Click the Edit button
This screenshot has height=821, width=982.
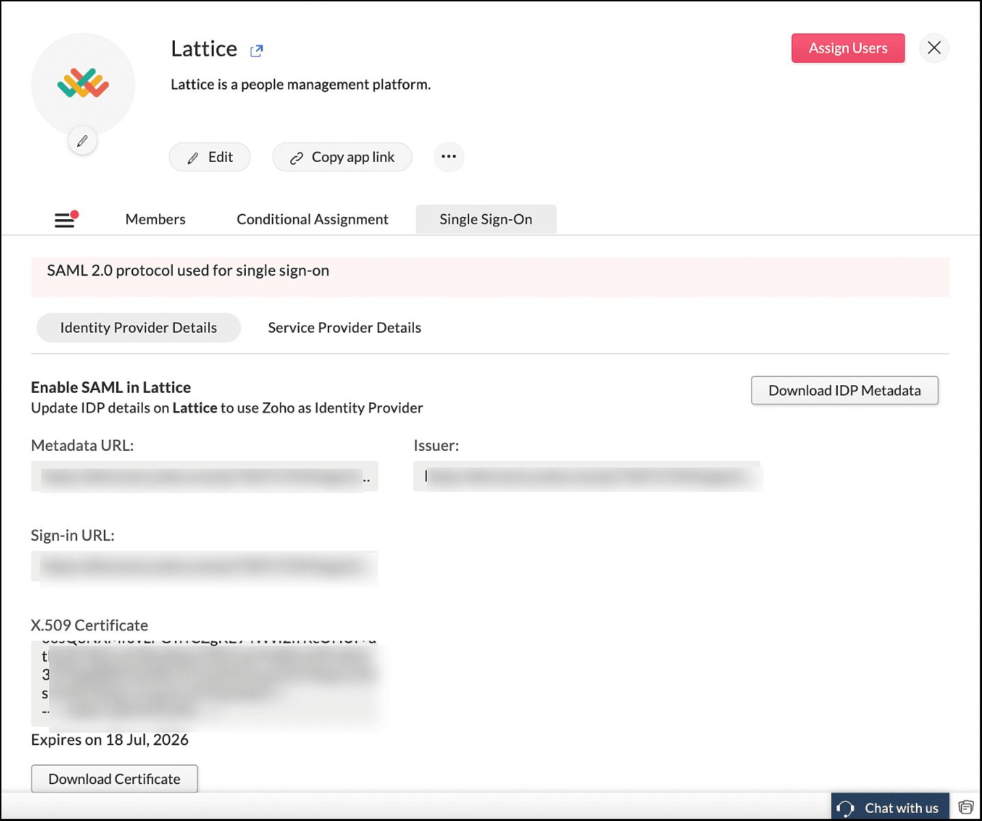[210, 157]
